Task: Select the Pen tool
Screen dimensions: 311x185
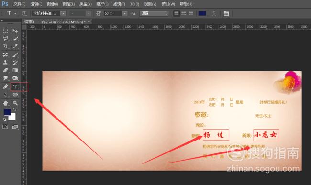Action: pyautogui.click(x=5, y=87)
